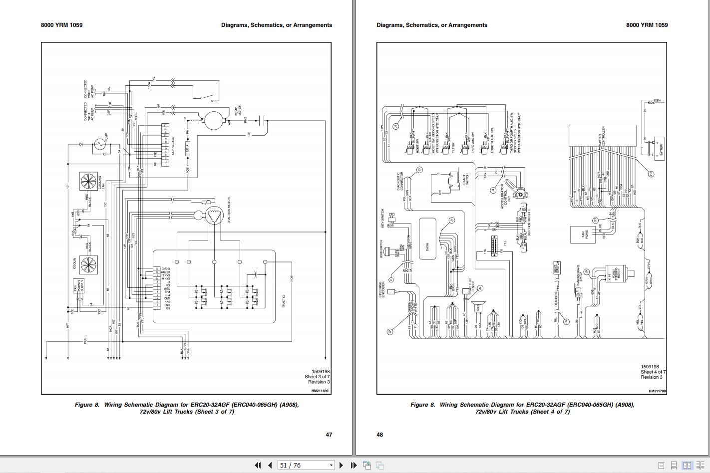Image resolution: width=710 pixels, height=473 pixels.
Task: Click the 'Diagrams, Schematics, or Arrangements' left header
Action: click(x=277, y=25)
